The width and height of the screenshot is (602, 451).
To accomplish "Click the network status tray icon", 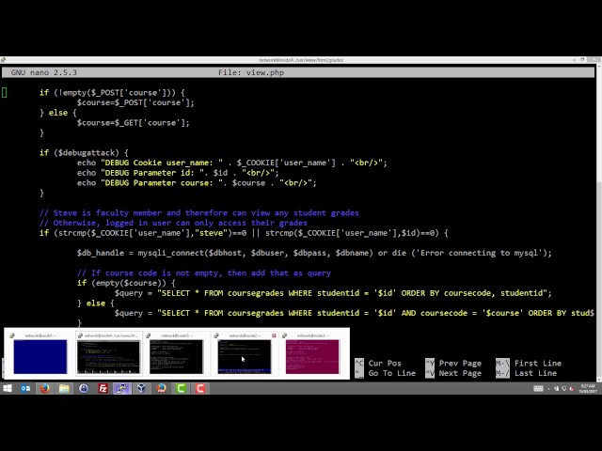I will pos(556,389).
